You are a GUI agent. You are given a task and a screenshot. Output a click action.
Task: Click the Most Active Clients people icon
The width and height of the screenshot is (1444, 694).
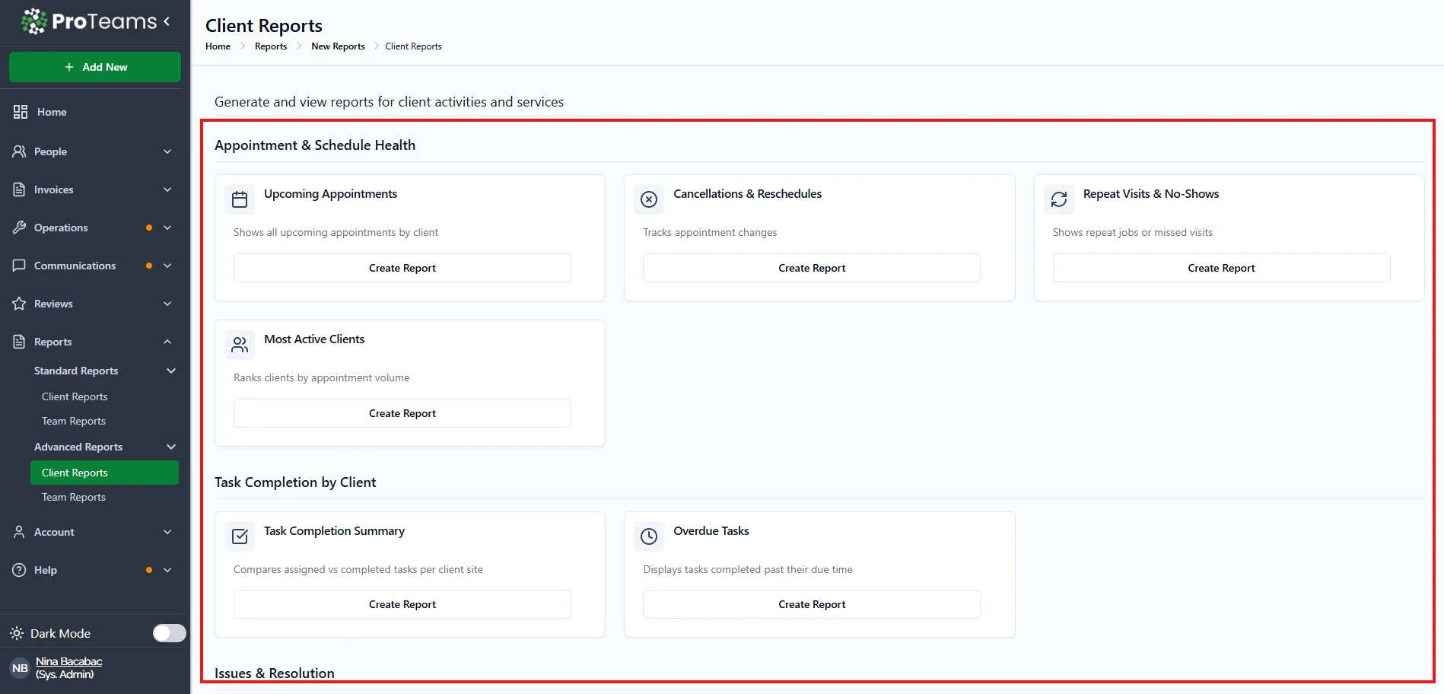(x=240, y=345)
